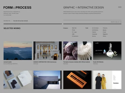Click the FORM::PROCESS logo
125x93 pixels.
click(17, 7)
